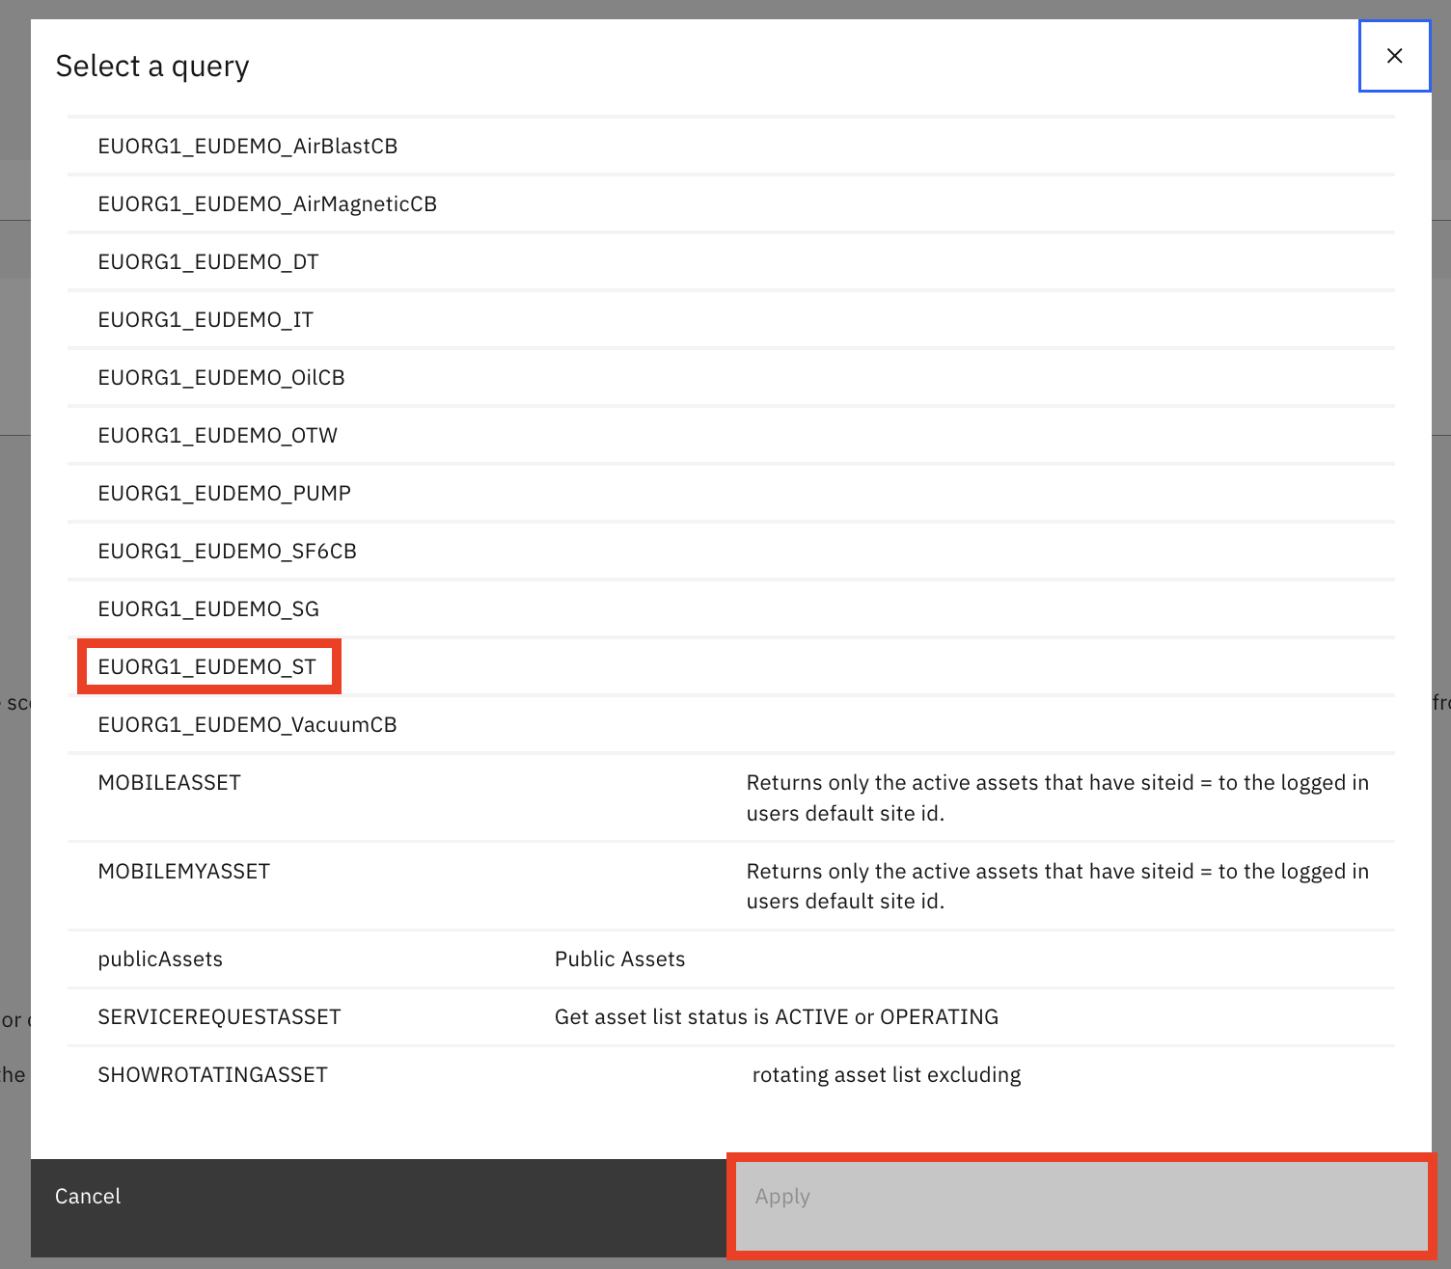Choose the EUORG1_EUDEMO_DT query row

[730, 261]
